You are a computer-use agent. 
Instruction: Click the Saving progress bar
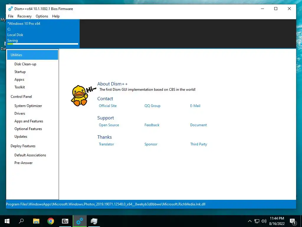(x=43, y=44)
